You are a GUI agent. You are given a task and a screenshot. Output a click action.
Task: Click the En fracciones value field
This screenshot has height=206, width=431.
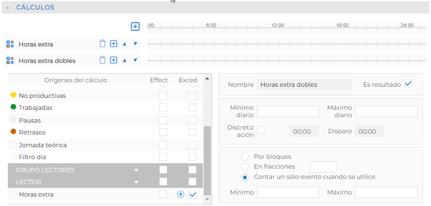click(x=323, y=167)
